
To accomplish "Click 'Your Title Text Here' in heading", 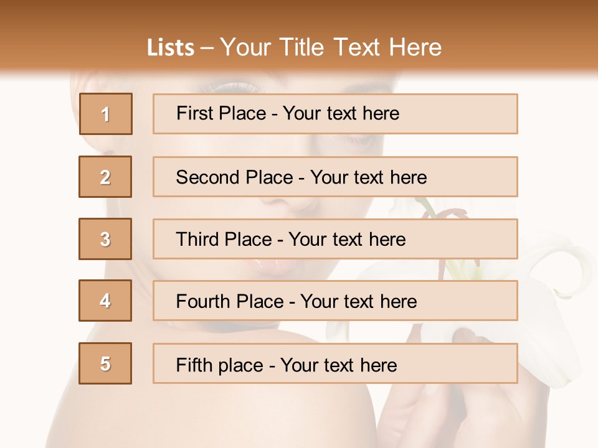I will coord(330,47).
